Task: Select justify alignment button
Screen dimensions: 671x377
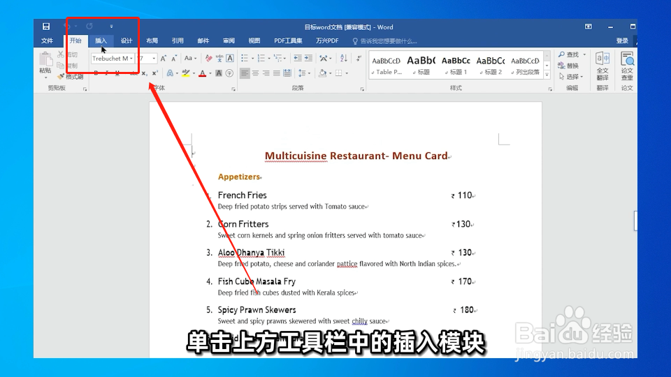Action: tap(277, 73)
